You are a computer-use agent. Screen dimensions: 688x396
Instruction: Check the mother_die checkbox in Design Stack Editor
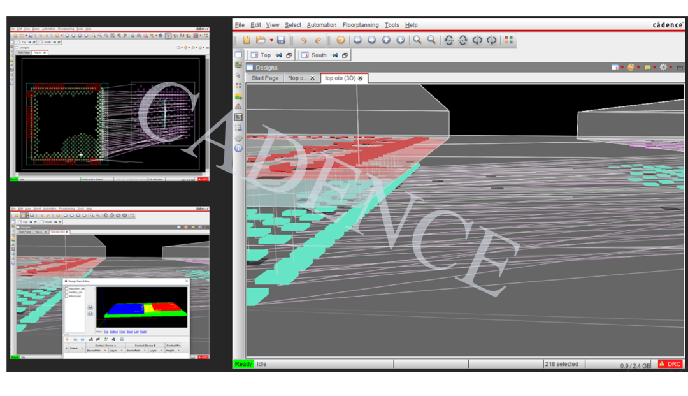pyautogui.click(x=67, y=293)
